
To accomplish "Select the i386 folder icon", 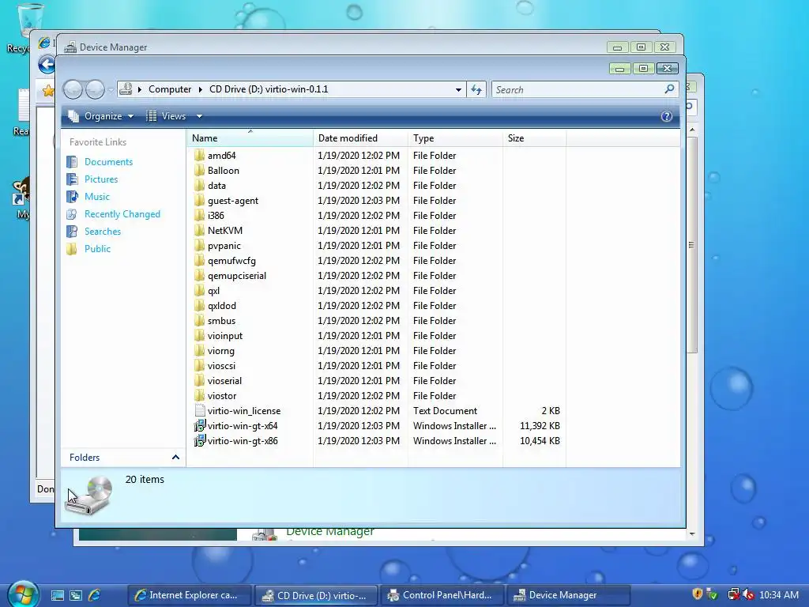I will coord(199,215).
